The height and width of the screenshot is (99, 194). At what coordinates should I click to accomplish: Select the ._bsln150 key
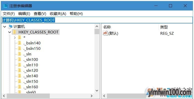click(x=32, y=49)
